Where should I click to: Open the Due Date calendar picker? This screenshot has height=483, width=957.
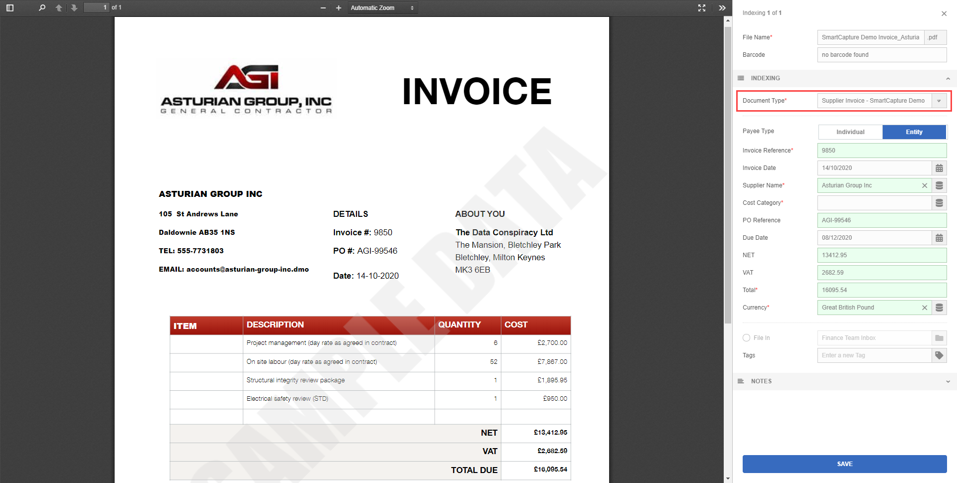pos(939,238)
